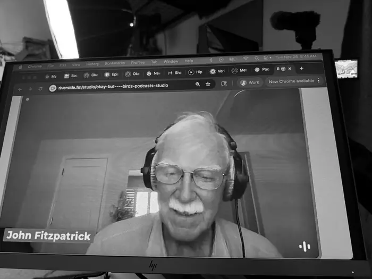Go forward with browser forward arrow

click(30, 89)
